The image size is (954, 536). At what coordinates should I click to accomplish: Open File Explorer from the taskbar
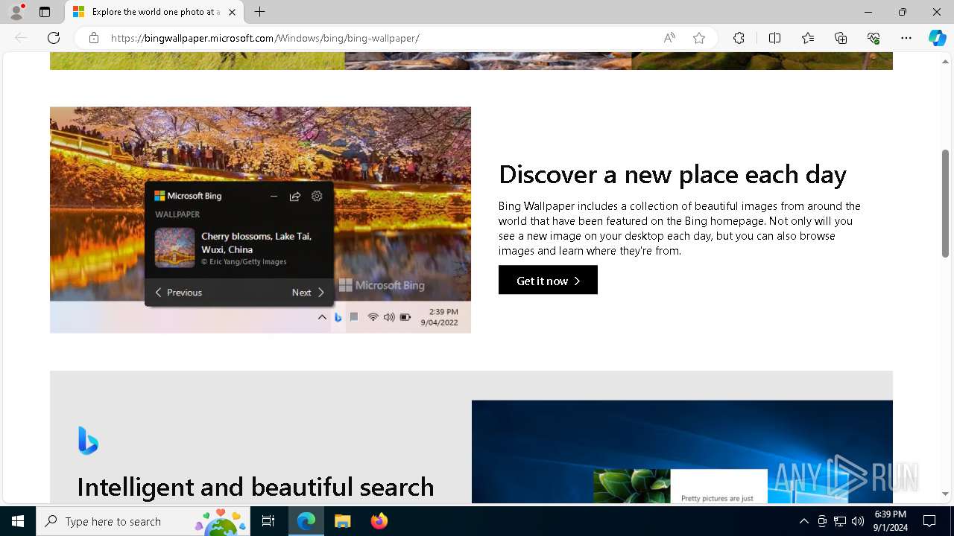[x=342, y=521]
